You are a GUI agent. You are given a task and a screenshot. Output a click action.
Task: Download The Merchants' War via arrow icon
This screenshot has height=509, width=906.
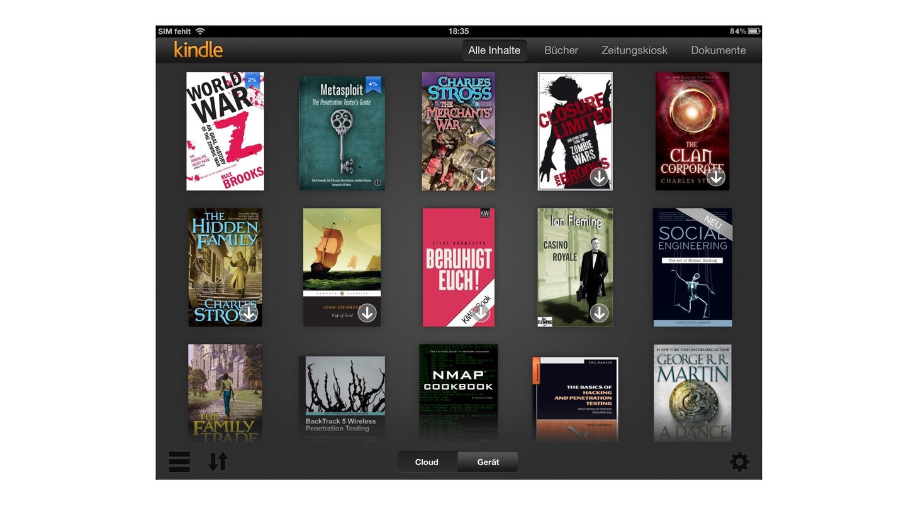483,177
